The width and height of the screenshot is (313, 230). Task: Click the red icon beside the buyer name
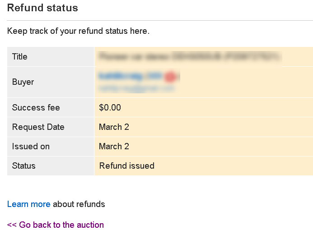tap(170, 77)
